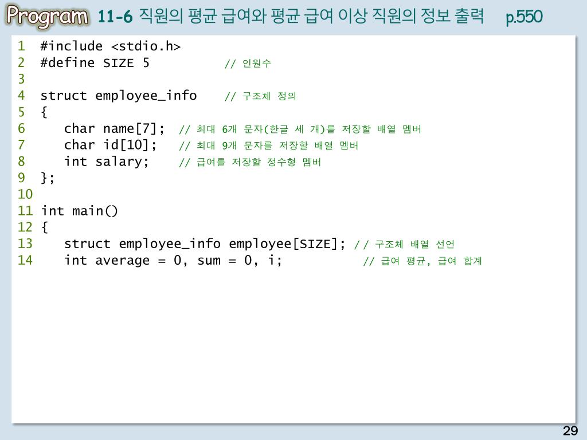Viewport: 587px width, 440px height.
Task: Click the 'Program' title logo
Action: pyautogui.click(x=48, y=16)
